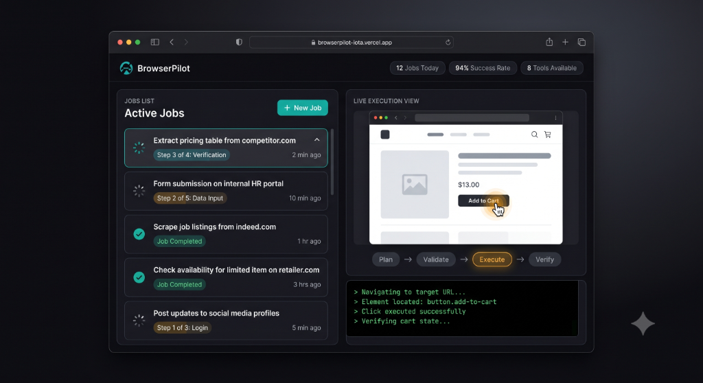
Task: Open a new tab with plus icon
Action: pyautogui.click(x=566, y=42)
